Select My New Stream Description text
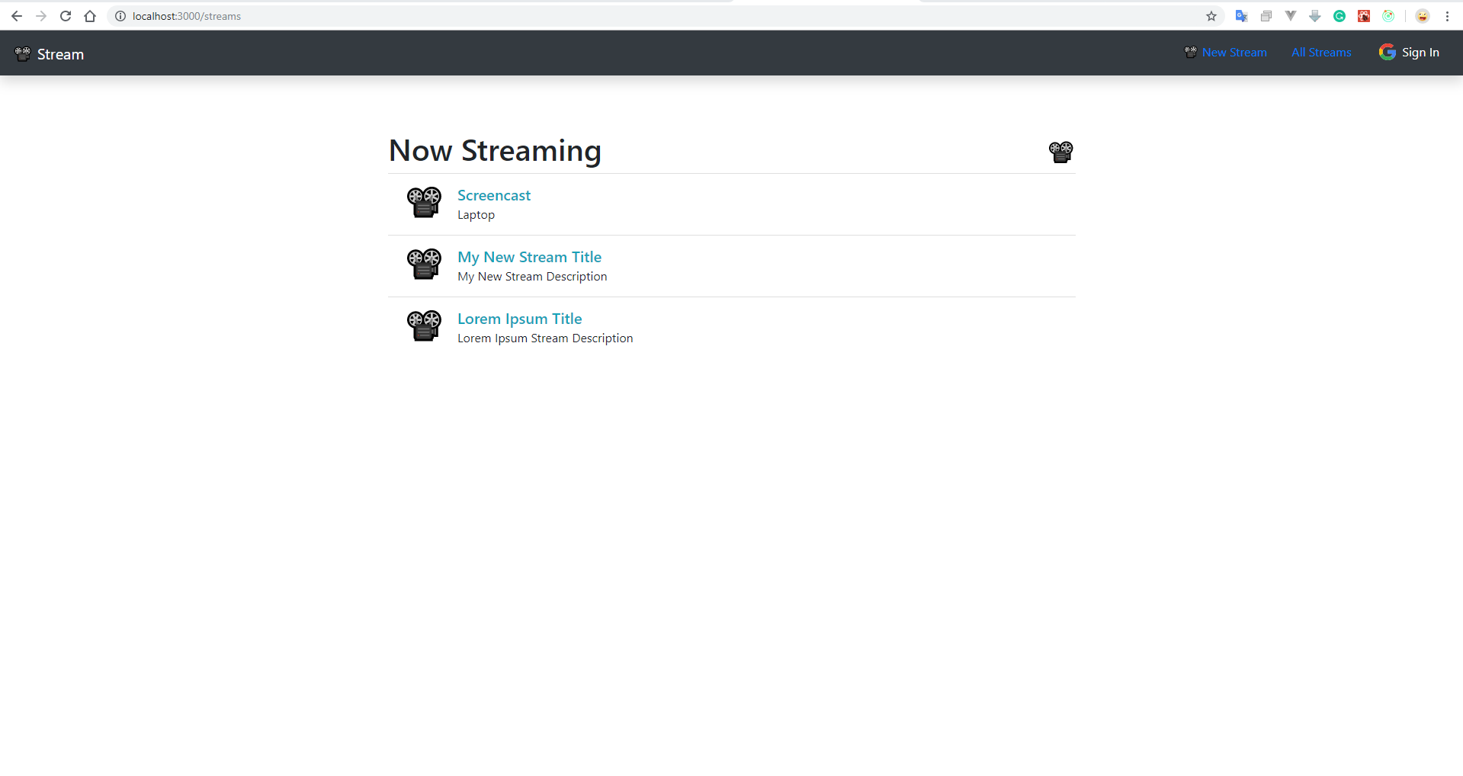The width and height of the screenshot is (1463, 776). (x=532, y=277)
